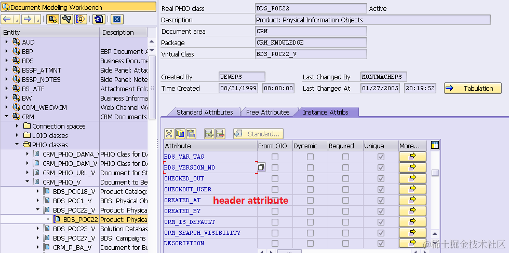This screenshot has height=253, width=509.
Task: Open More details arrow for BDS_VAR_TAG
Action: pos(412,157)
